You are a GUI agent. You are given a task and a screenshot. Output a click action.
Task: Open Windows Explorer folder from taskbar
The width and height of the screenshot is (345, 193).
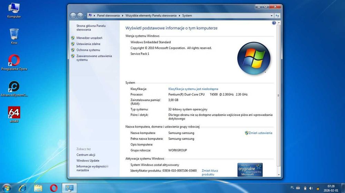pos(38,188)
